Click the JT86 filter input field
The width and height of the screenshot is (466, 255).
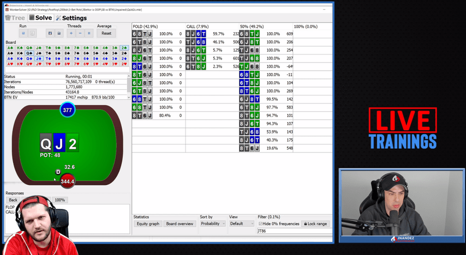[295, 230]
